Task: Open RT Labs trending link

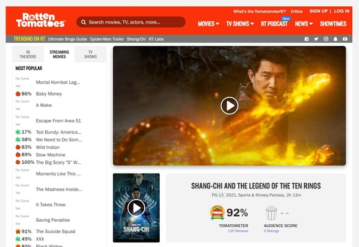Action: click(156, 39)
